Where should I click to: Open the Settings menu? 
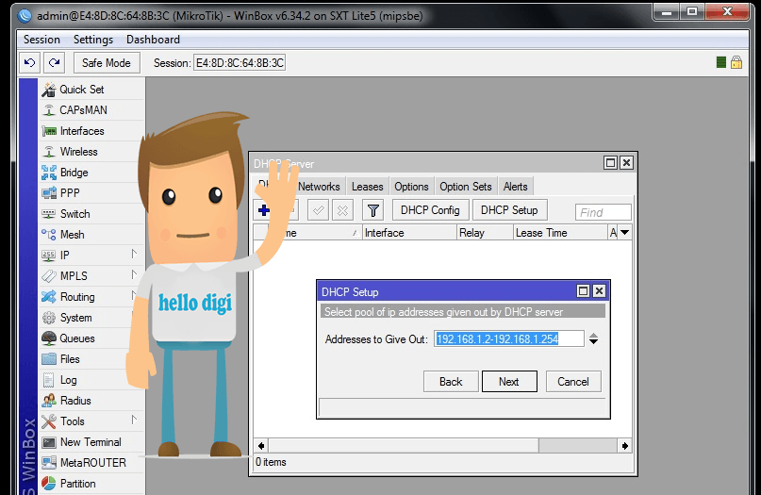93,40
